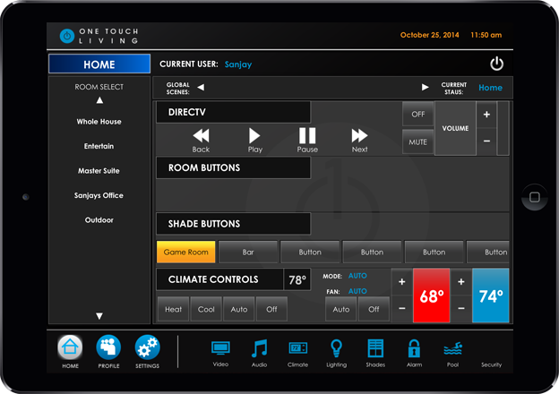Rewind DirecTV with Back
Viewport: 559px width, 394px height.
tap(201, 141)
